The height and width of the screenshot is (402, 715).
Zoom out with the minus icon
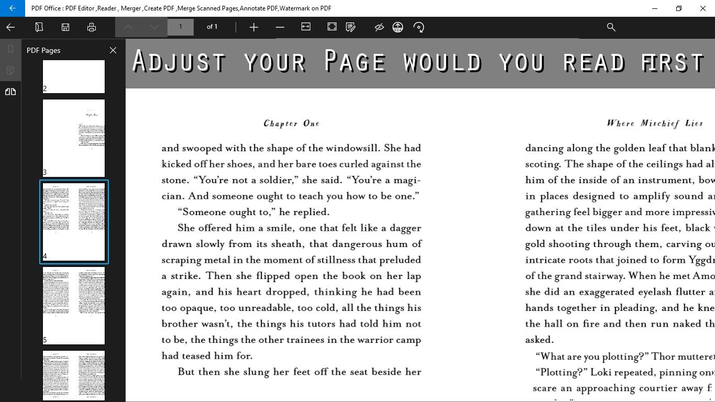tap(280, 27)
